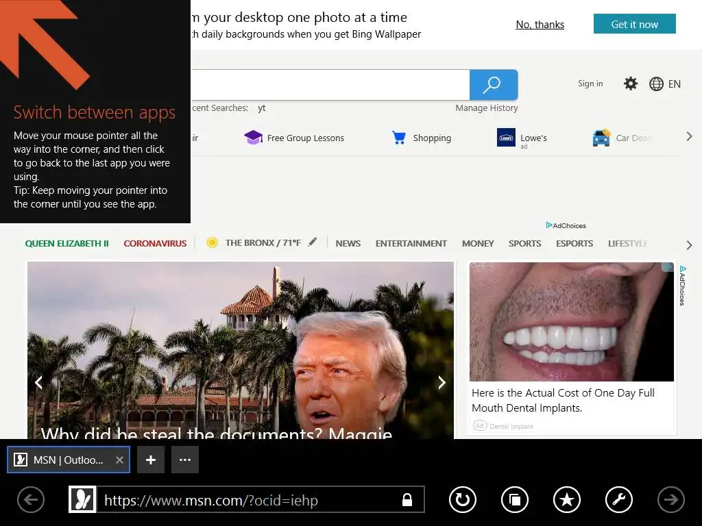Open NEWS category
702x526 pixels.
348,244
